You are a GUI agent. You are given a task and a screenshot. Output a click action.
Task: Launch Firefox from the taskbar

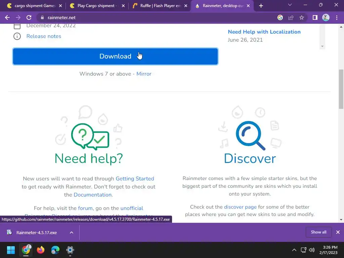[x=41, y=250]
